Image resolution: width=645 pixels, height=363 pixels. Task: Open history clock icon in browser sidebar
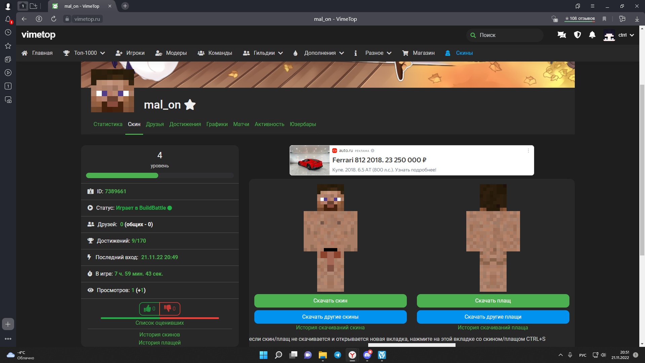tap(8, 32)
